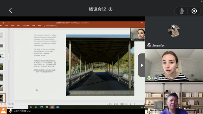The image size is (203, 114).
Task: Click the Cortana circle on Windows taskbar
Action: (x=31, y=107)
